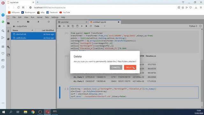Screen dimensions: 204x115
Task: Restart the kernel icon in notebook toolbar
Action: click(91, 26)
